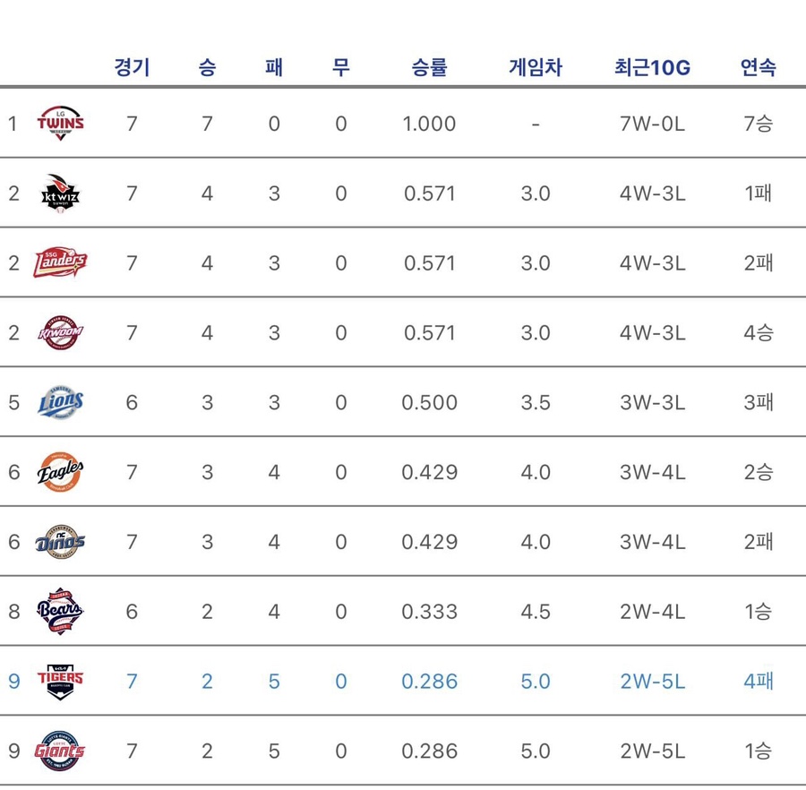Click the Samsung Lions logo

point(60,402)
